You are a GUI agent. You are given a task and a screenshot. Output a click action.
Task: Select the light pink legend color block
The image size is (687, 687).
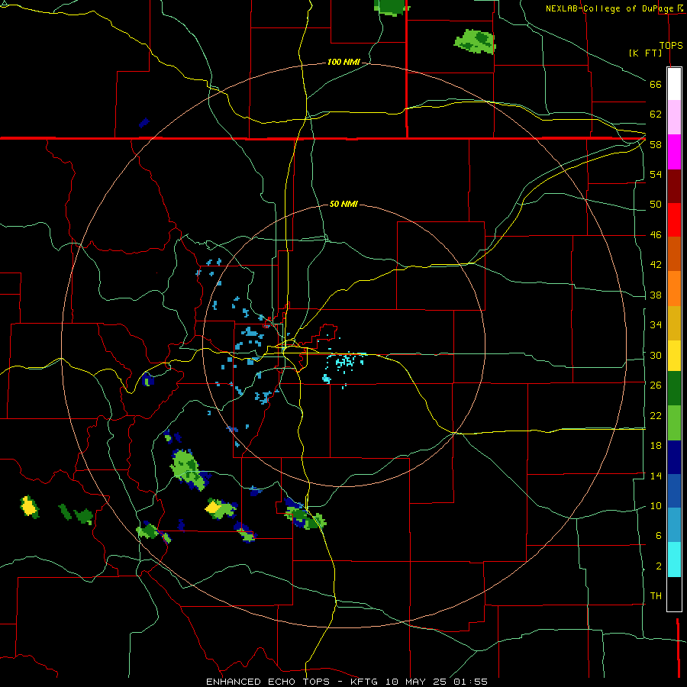click(674, 117)
